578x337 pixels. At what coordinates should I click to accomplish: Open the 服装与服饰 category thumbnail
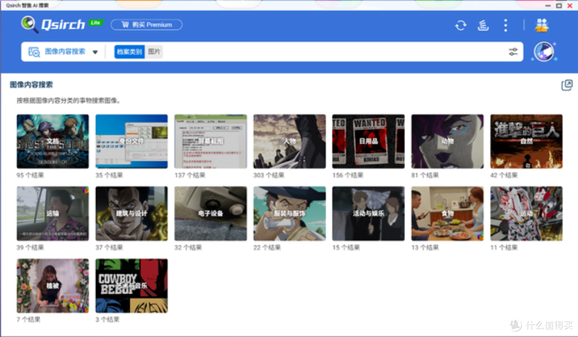(290, 214)
